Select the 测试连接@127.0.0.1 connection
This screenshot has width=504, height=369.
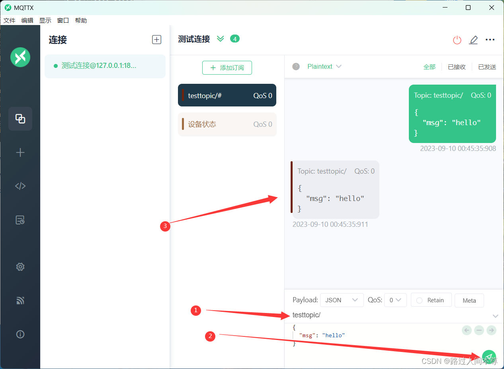tap(105, 66)
